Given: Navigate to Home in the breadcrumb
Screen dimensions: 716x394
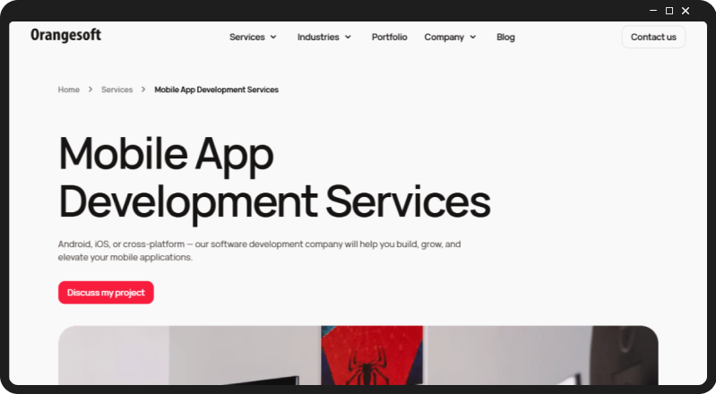Looking at the screenshot, I should [x=69, y=90].
